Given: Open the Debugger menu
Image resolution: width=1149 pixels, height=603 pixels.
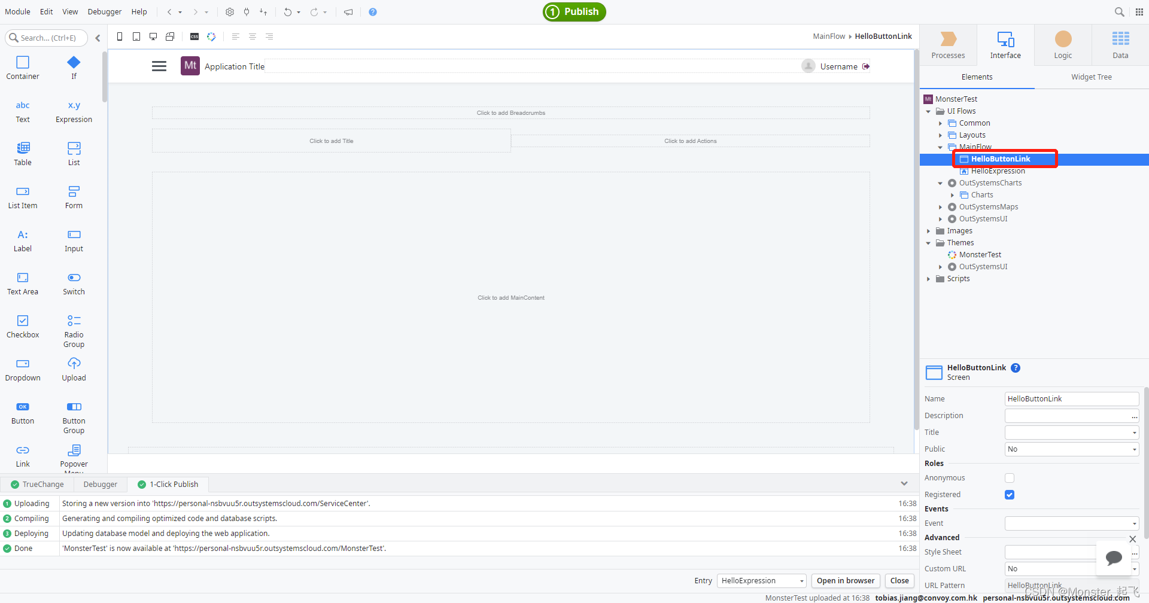Looking at the screenshot, I should coord(105,11).
